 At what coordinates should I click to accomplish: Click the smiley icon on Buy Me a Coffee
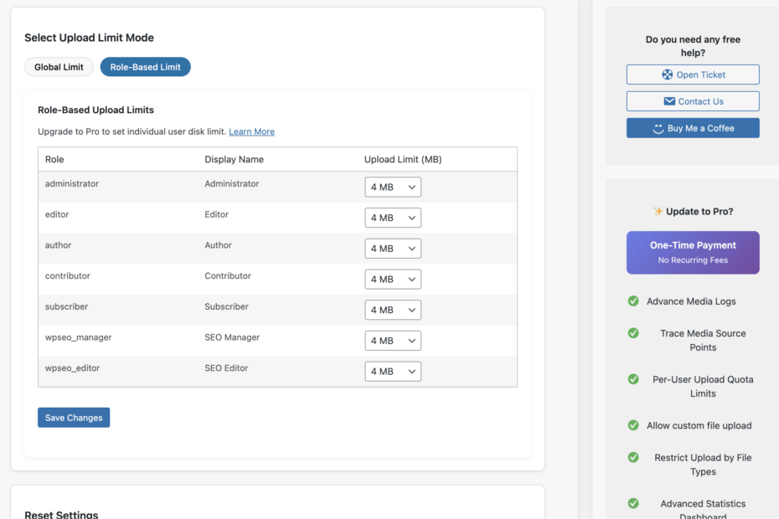coord(658,128)
